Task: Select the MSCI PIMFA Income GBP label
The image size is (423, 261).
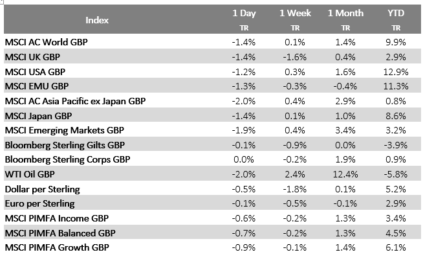Action: tap(56, 219)
